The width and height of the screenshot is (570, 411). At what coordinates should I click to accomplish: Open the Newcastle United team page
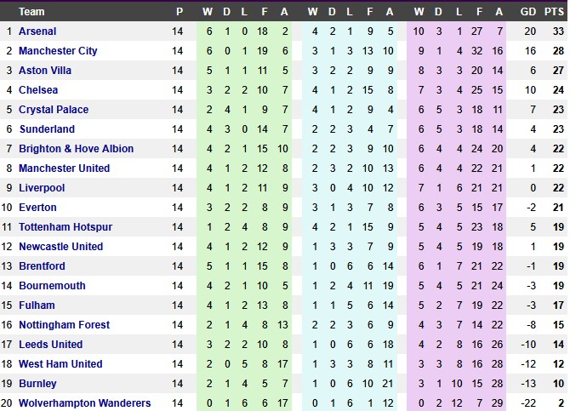point(60,246)
